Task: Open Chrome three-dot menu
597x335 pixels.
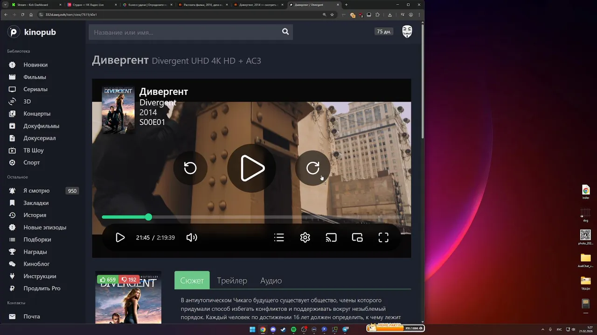Action: coord(419,14)
